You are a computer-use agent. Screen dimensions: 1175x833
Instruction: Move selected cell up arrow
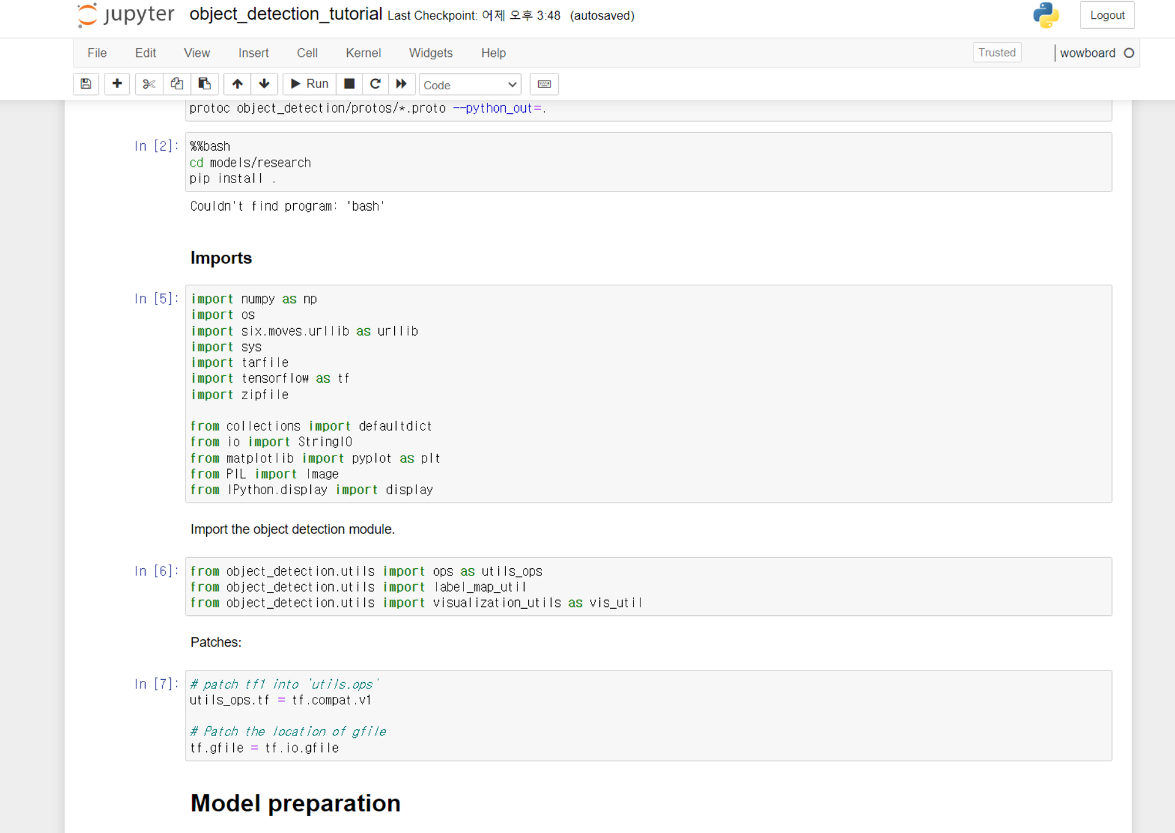tap(237, 84)
